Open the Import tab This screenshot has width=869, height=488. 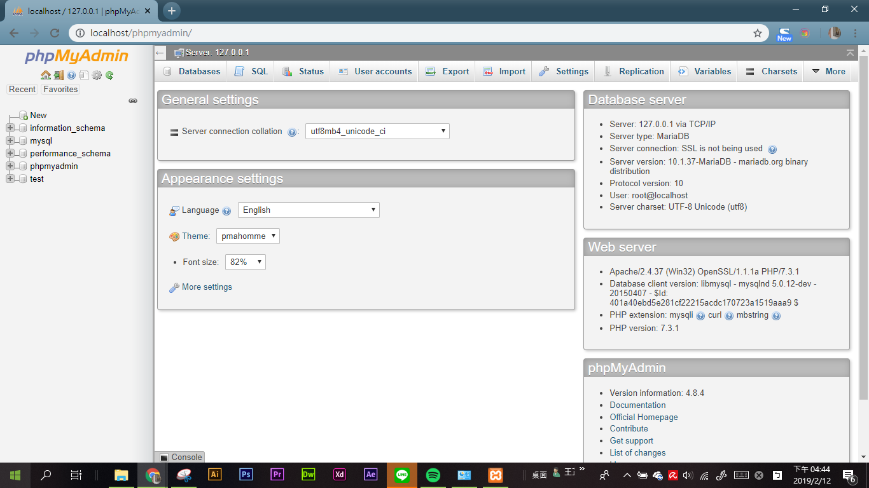click(504, 71)
